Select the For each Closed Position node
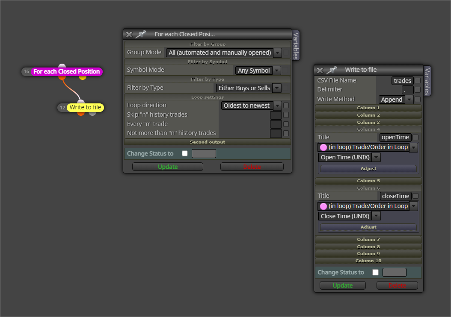The image size is (451, 317). [66, 71]
